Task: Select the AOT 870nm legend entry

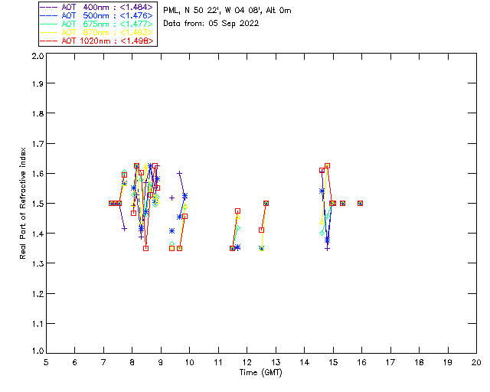Action: (x=96, y=32)
